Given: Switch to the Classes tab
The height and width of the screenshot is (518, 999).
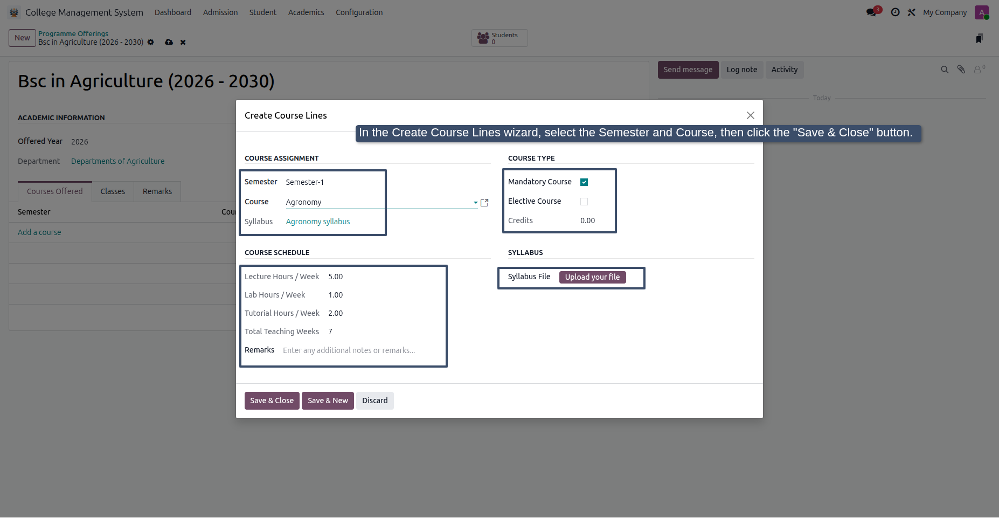Looking at the screenshot, I should [113, 191].
